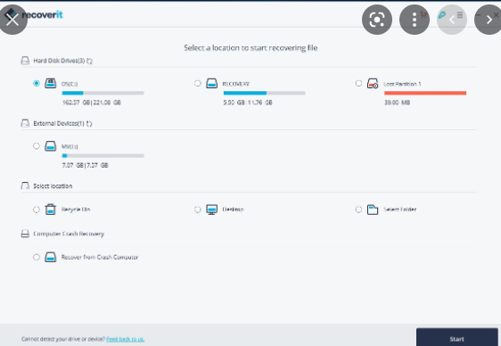Image resolution: width=501 pixels, height=346 pixels.
Task: Click the 162.57 GB | 221.08 GB size text
Action: tap(92, 103)
